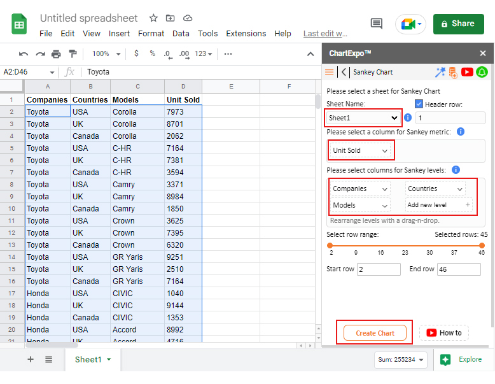Open ChartExpo sample data icon

(453, 73)
